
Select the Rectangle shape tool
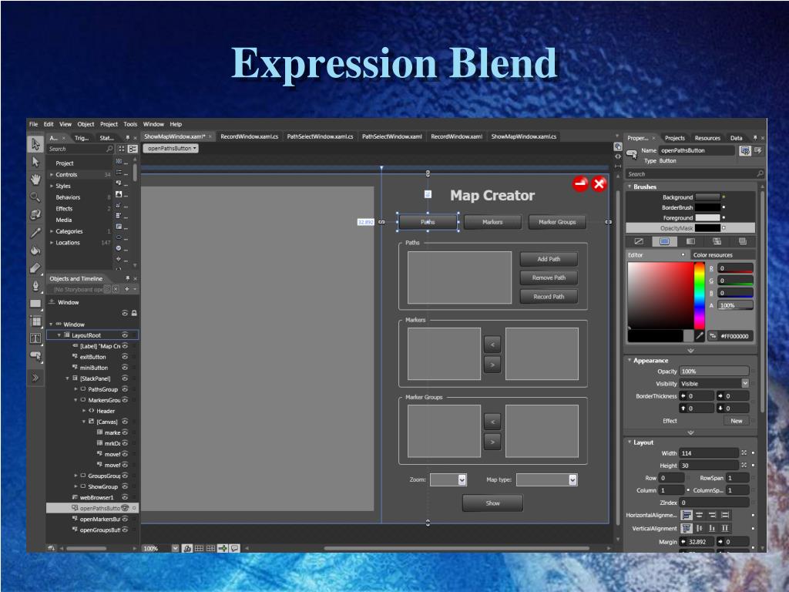(x=35, y=304)
